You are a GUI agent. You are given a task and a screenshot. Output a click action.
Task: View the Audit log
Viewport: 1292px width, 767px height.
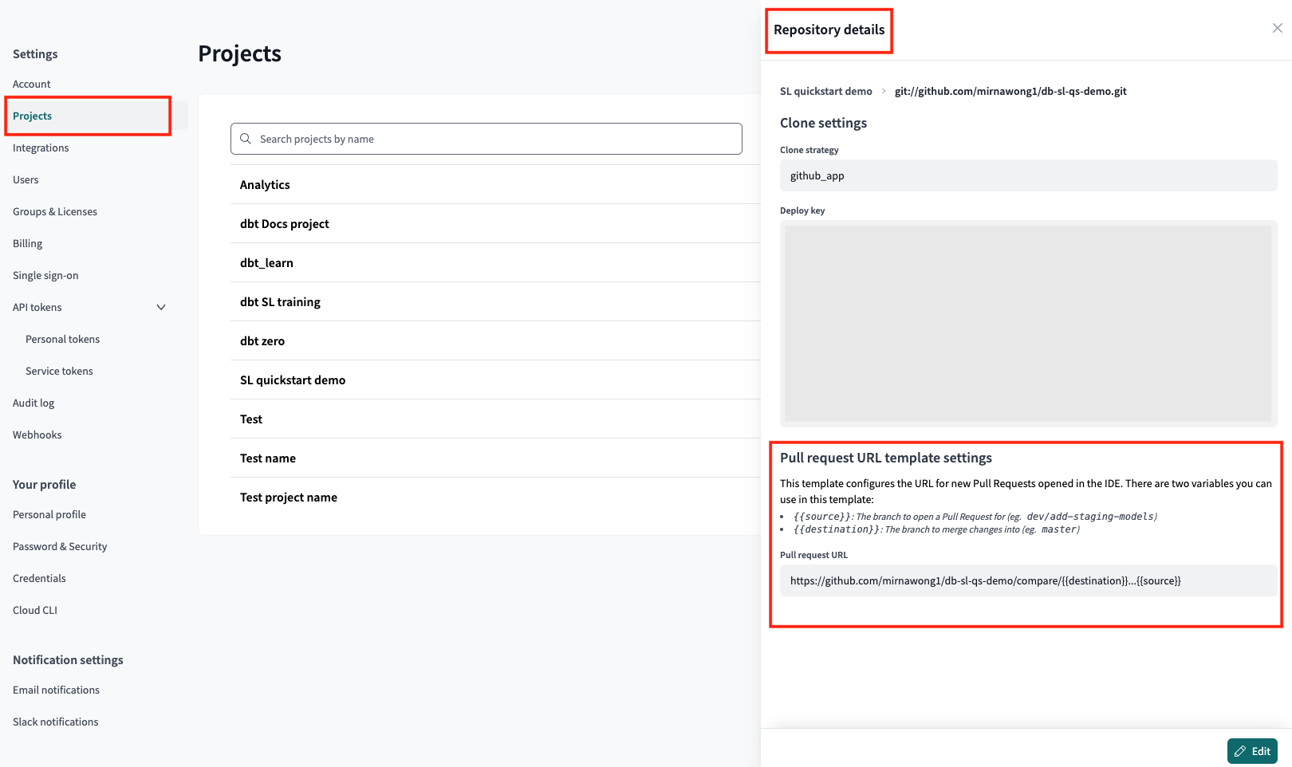point(33,403)
